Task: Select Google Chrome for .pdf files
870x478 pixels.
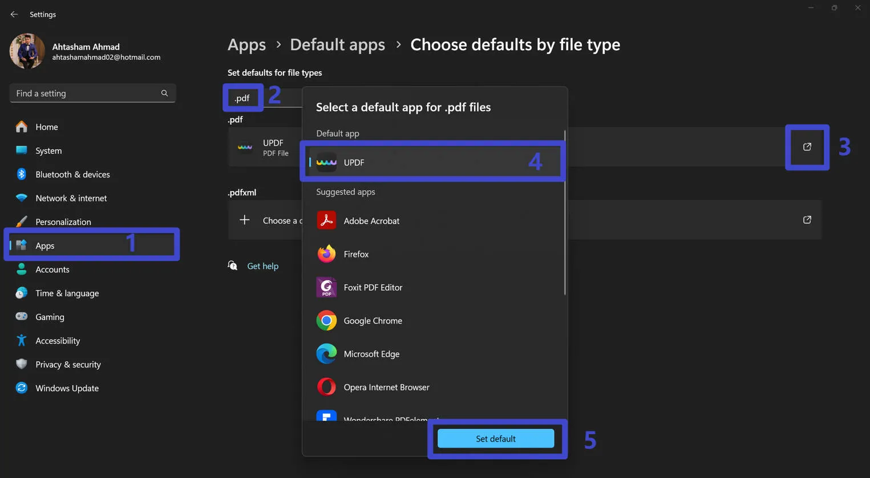Action: pos(373,321)
